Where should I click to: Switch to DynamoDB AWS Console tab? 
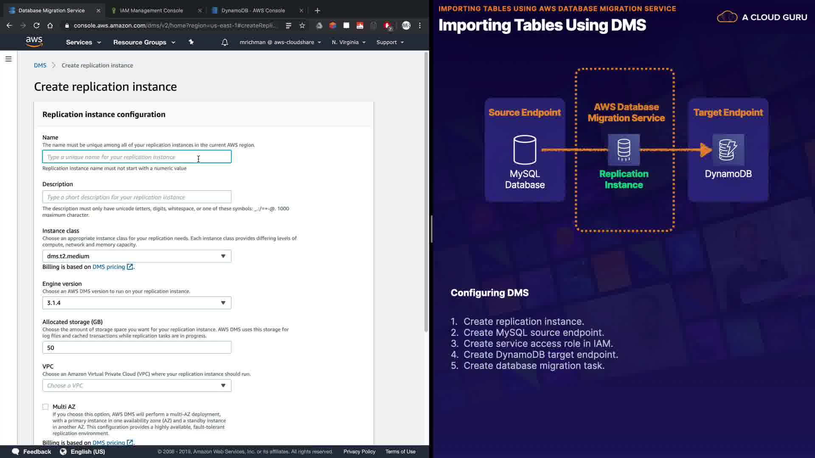coord(253,11)
